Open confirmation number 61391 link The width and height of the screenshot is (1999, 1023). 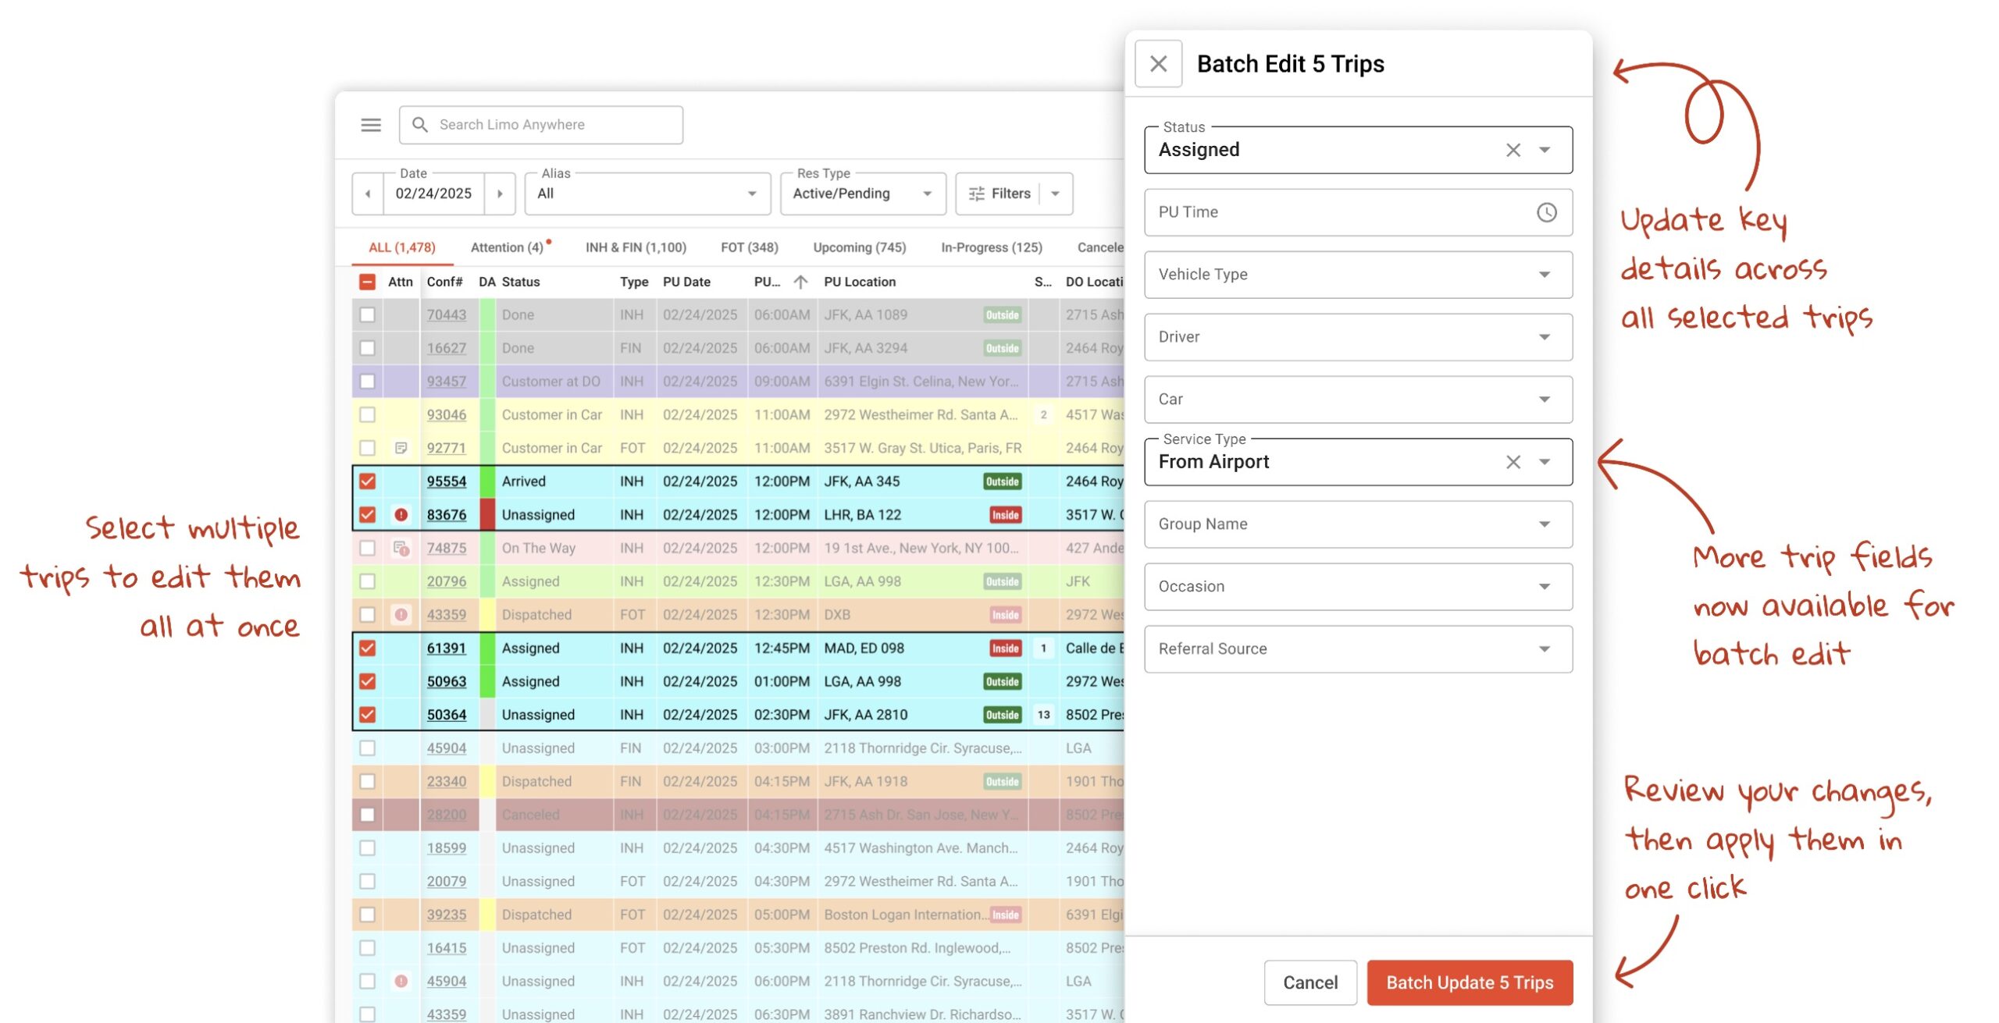coord(446,648)
